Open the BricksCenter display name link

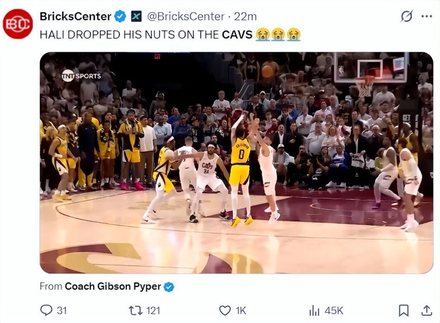75,16
